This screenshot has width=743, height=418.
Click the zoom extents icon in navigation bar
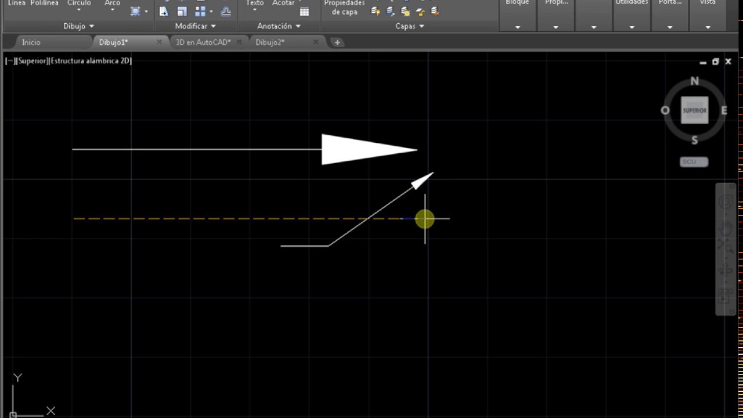coord(726,245)
